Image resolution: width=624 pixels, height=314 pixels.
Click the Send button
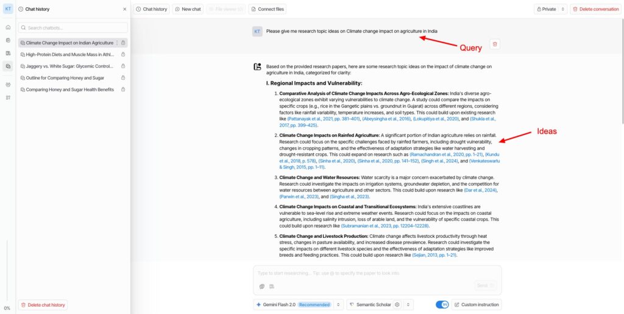coord(485,285)
